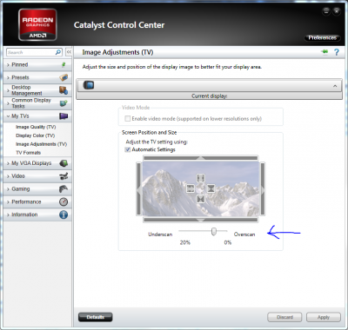Click the current display TV icon

pos(89,85)
